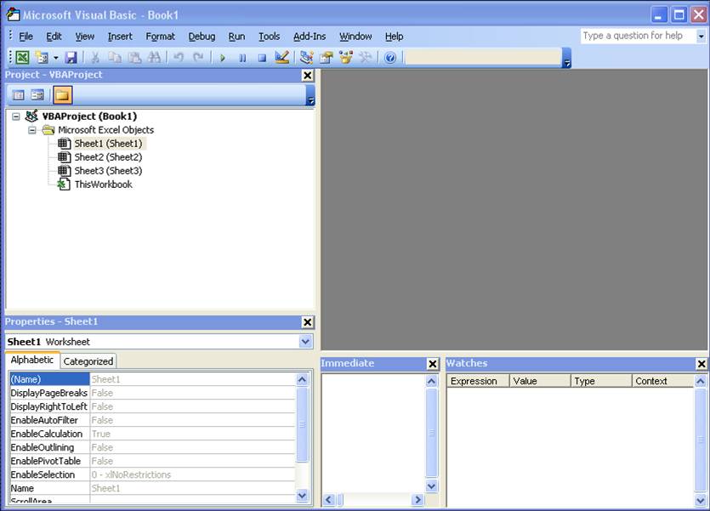The width and height of the screenshot is (710, 511).
Task: Open the Project Explorer toolbar icon
Action: (x=307, y=58)
